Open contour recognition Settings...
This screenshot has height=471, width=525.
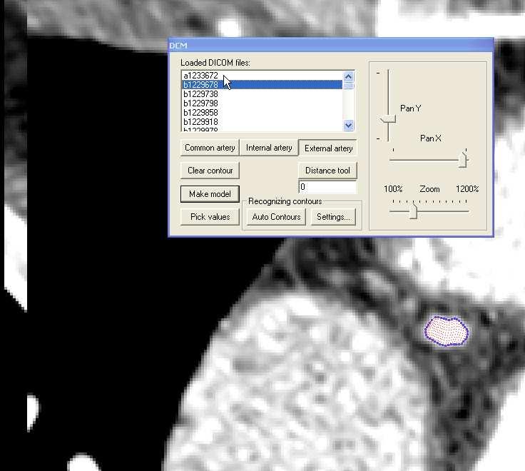point(333,217)
